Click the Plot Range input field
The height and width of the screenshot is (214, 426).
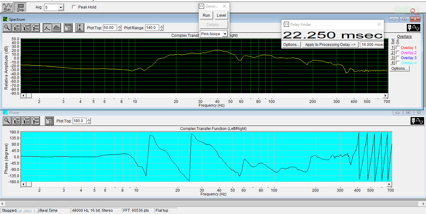[152, 28]
